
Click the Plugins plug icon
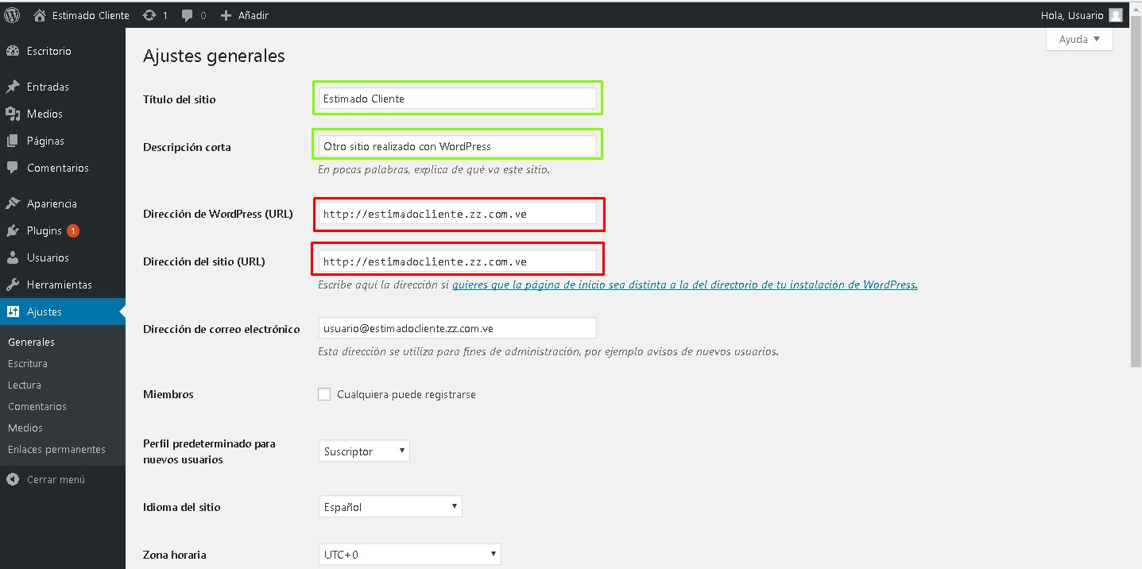click(13, 230)
